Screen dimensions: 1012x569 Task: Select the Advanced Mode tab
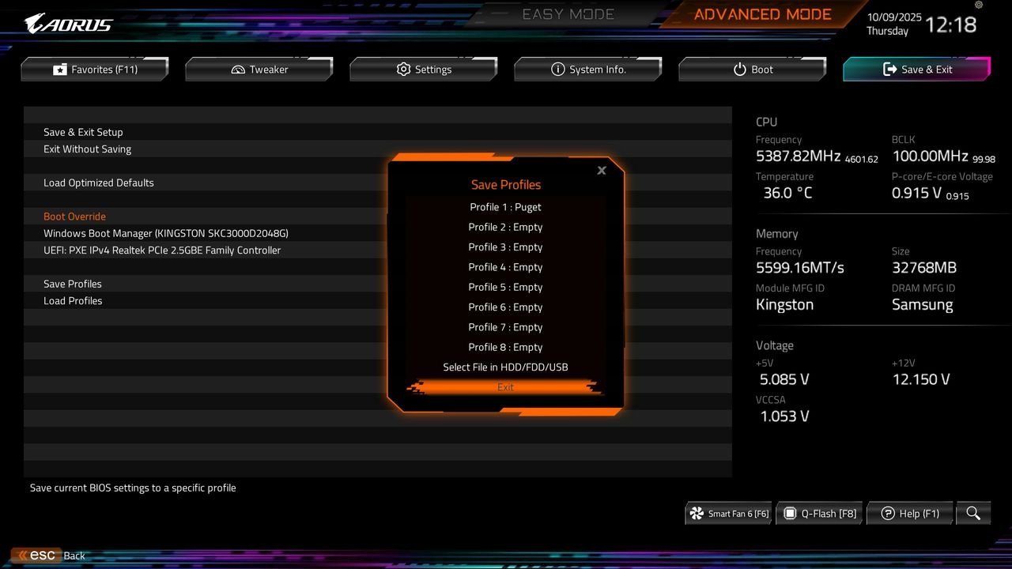(x=761, y=13)
